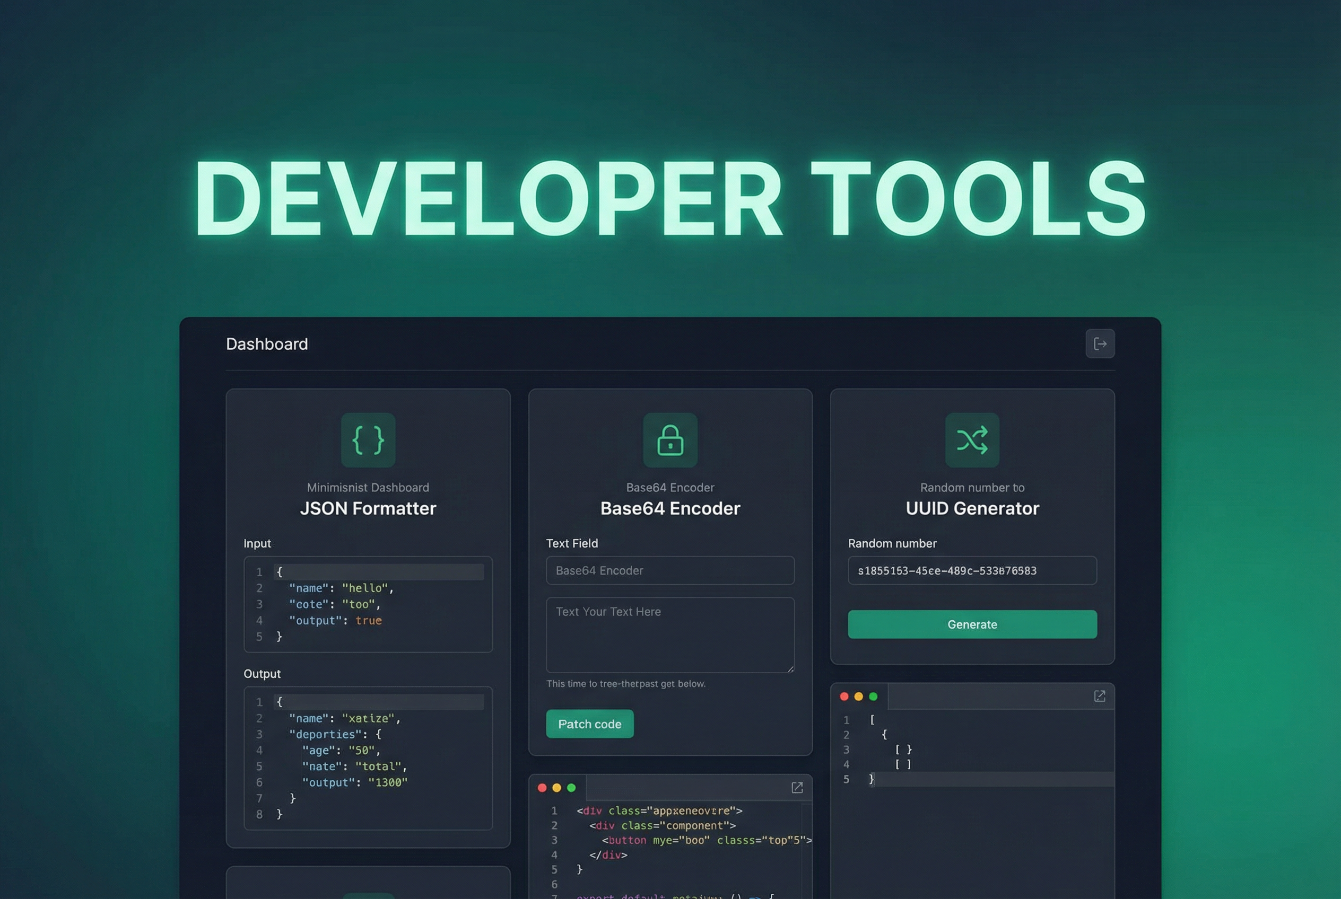Click the Base64 Encoder padlock icon
This screenshot has width=1341, height=899.
click(x=669, y=440)
